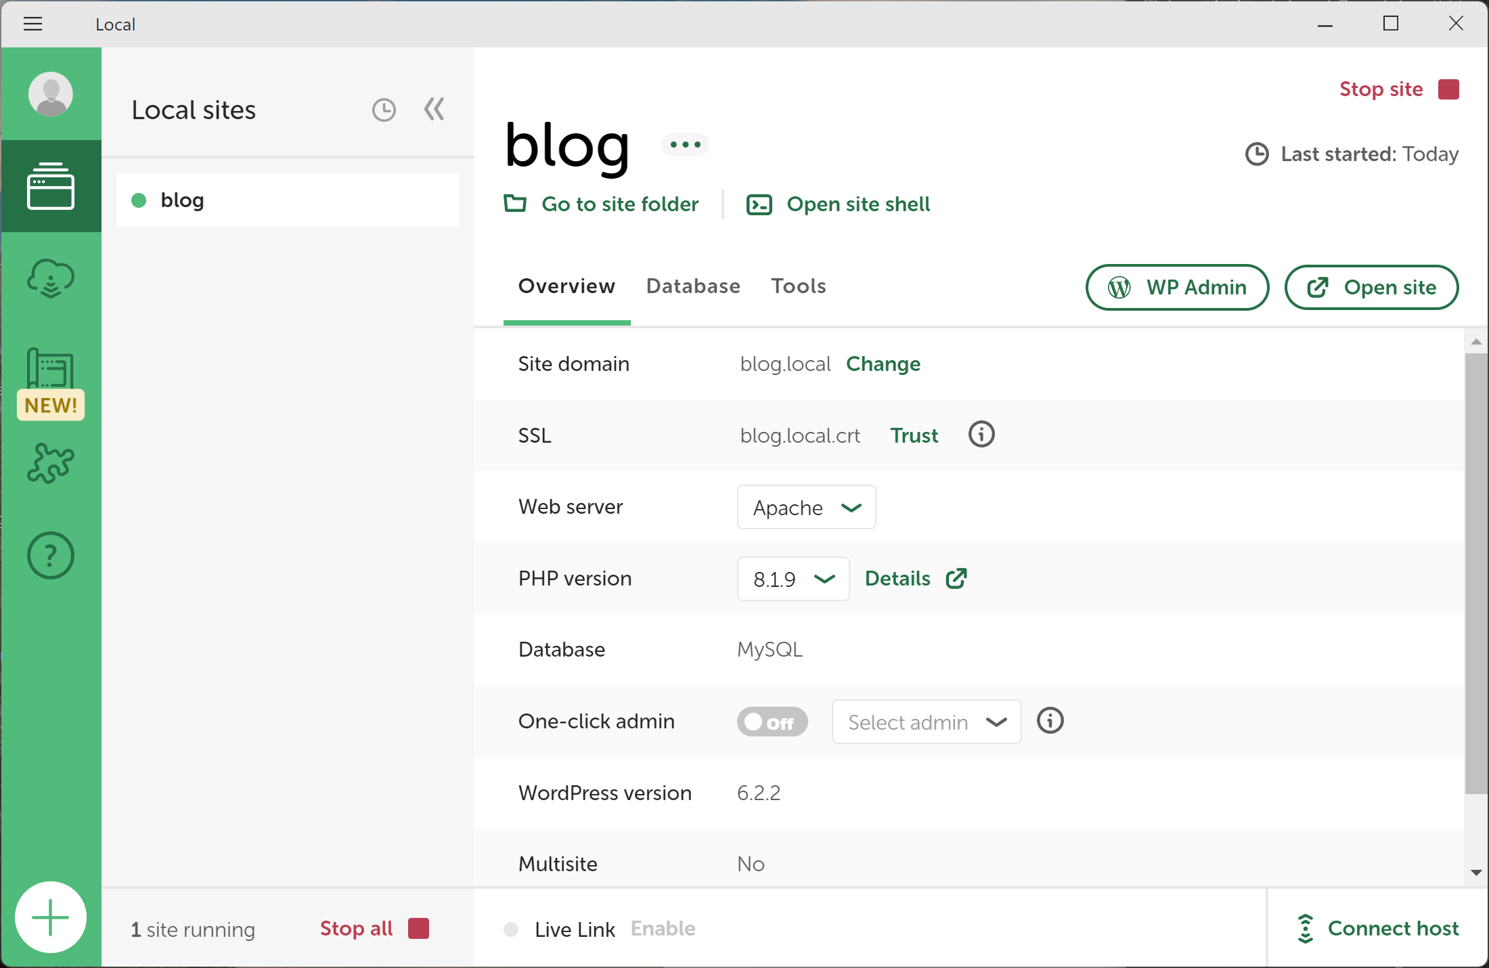Switch to the Database tab

(693, 286)
